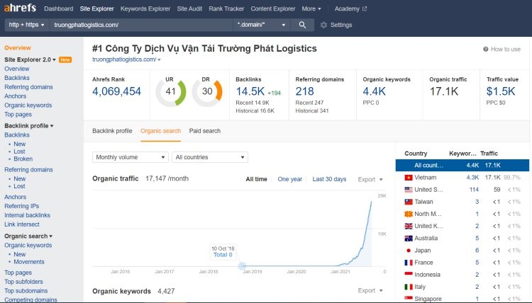
Task: Open Dashboard in the top menu
Action: click(58, 8)
